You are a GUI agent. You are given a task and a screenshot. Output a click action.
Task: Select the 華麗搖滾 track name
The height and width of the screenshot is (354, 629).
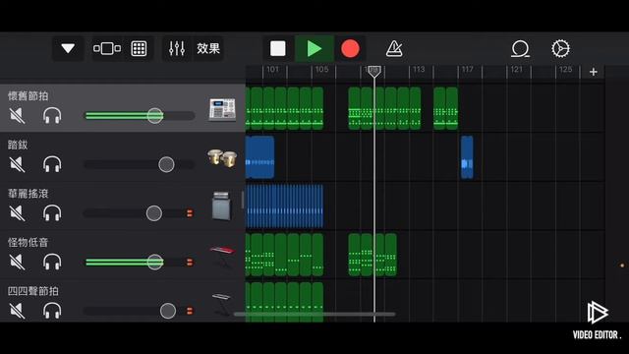pos(29,194)
